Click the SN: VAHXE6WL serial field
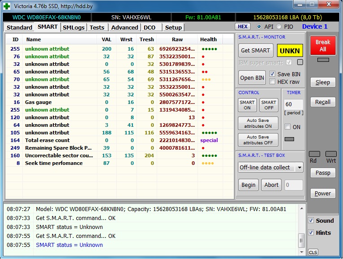343x259 pixels. [x=131, y=17]
